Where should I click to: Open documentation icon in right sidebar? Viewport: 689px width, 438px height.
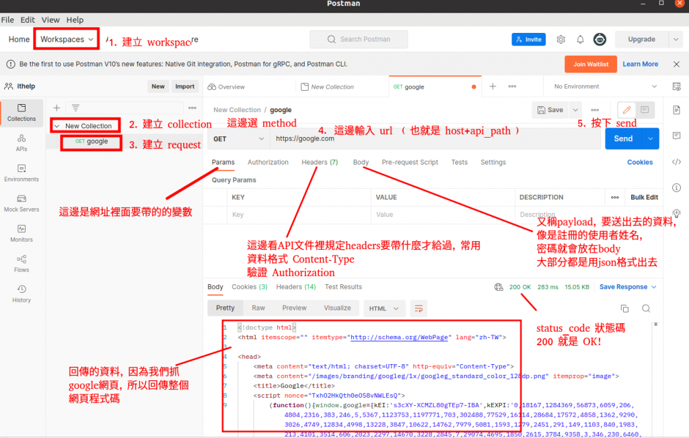point(677,109)
